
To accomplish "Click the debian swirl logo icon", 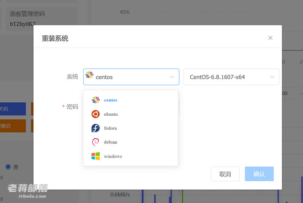I will point(96,142).
